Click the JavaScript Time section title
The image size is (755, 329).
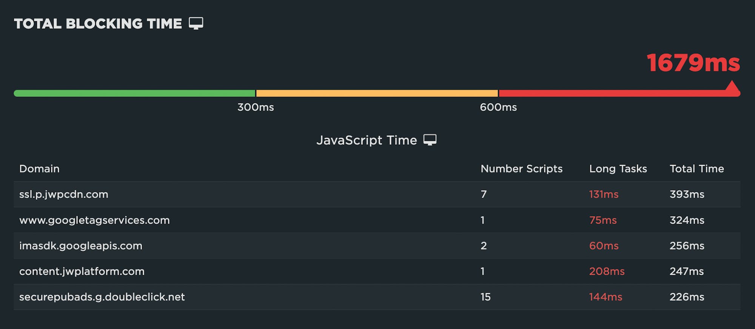367,140
